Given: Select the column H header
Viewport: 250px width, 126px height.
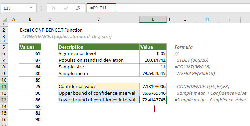Looking at the screenshot, I should 207,19.
